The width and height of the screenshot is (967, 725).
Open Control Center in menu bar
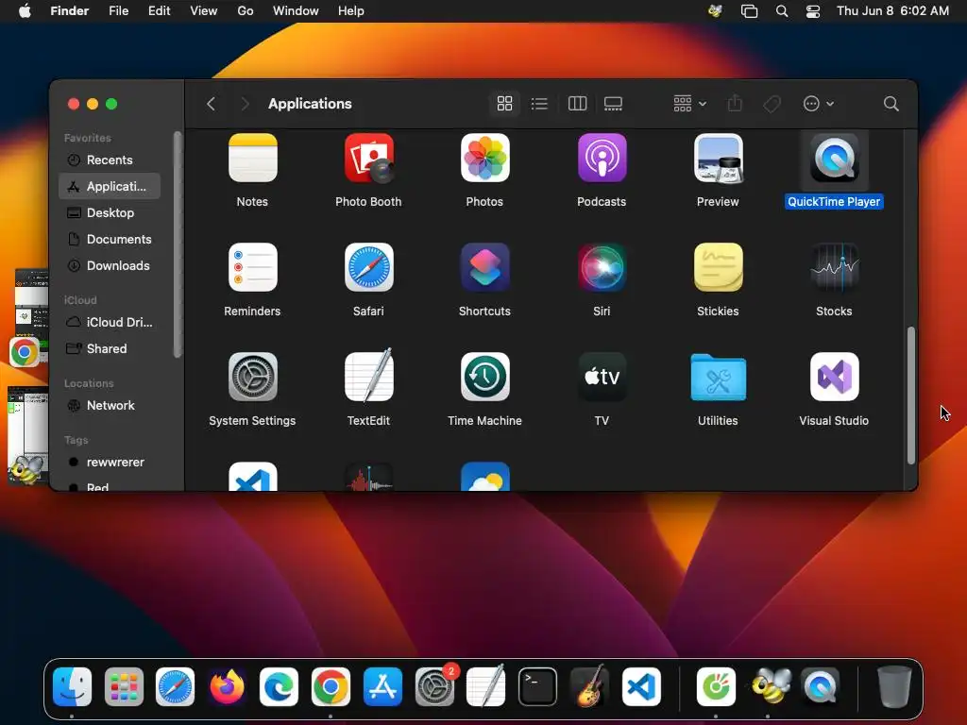coord(813,11)
